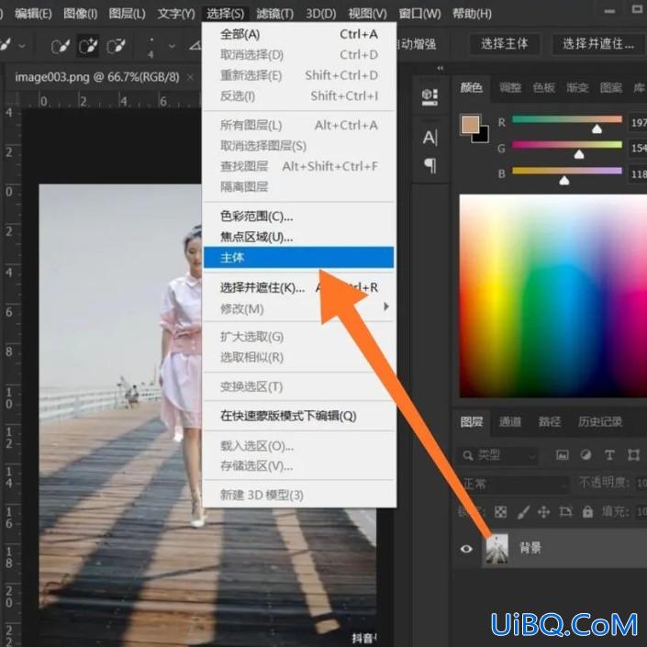Adjust the B color slider handle
The image size is (647, 647).
(564, 180)
